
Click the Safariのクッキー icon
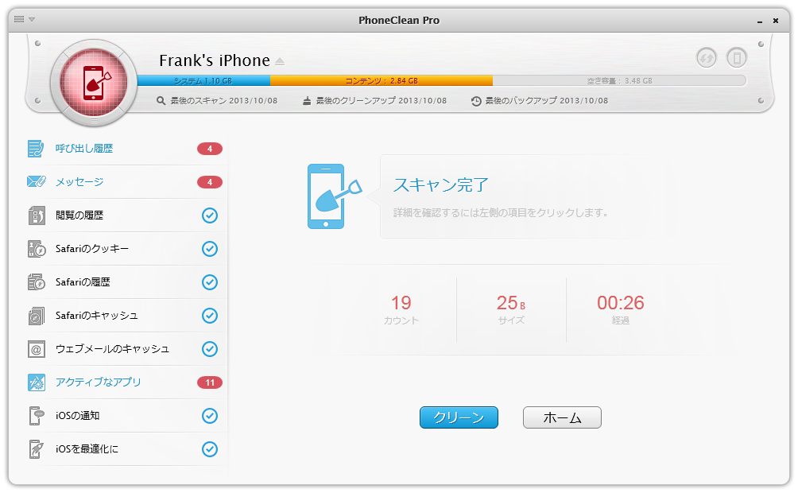click(x=37, y=249)
